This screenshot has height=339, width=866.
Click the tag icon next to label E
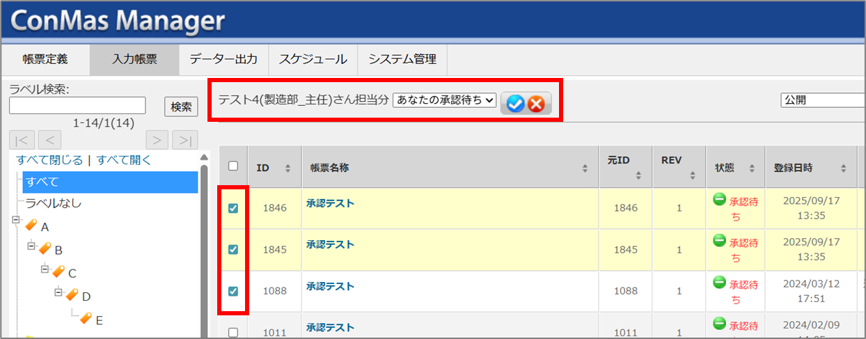tap(86, 318)
